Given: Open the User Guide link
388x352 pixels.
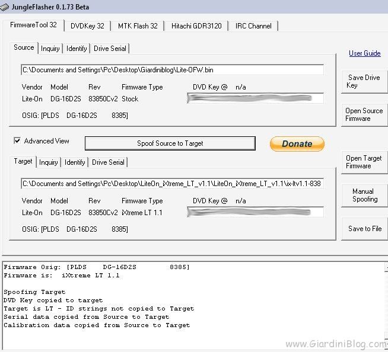Looking at the screenshot, I should point(364,53).
